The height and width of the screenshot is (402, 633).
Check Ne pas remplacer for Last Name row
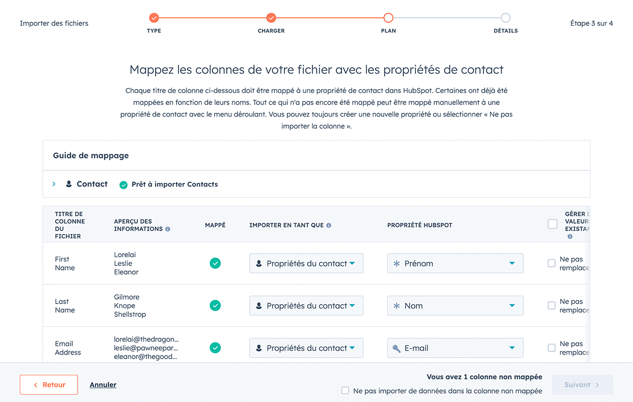click(x=551, y=306)
